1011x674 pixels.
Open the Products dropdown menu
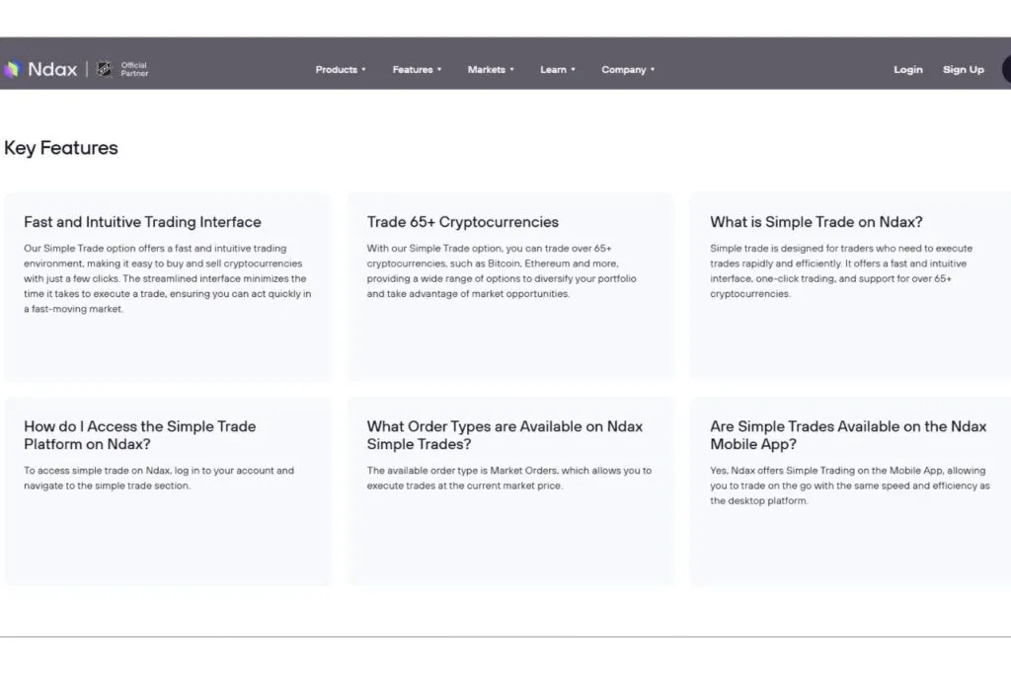click(x=341, y=70)
